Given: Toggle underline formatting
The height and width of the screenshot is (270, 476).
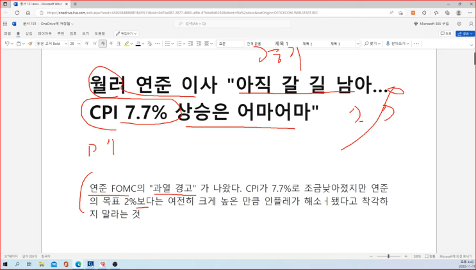Looking at the screenshot, I should point(119,44).
